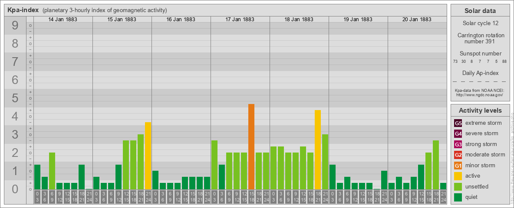This screenshot has height=208, width=514.
Task: Select the 16 Jan 1883 date header
Action: pos(181,19)
